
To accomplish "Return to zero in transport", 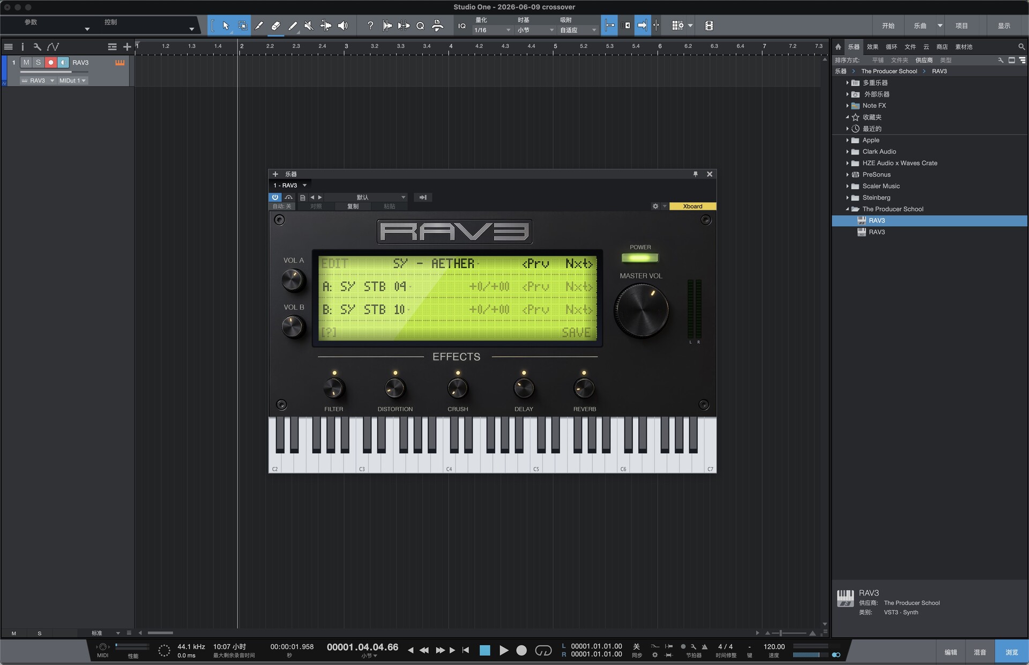I will (466, 650).
